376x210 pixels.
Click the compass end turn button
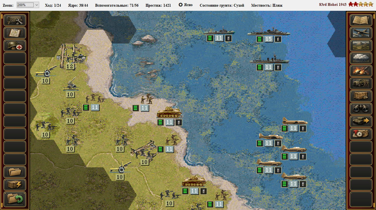tap(361, 134)
